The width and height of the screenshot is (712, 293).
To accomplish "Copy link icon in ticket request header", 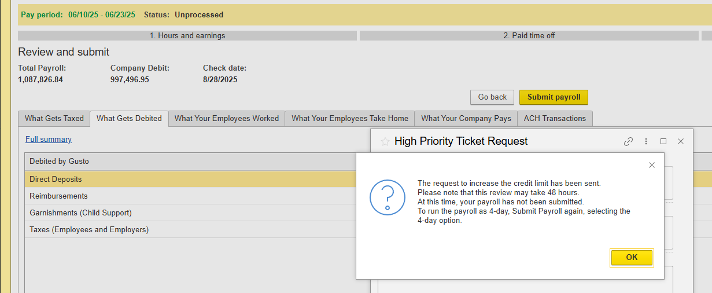I will 628,141.
